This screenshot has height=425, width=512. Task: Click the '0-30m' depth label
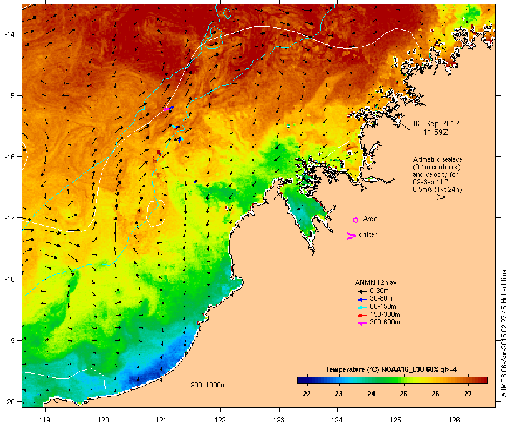click(379, 291)
